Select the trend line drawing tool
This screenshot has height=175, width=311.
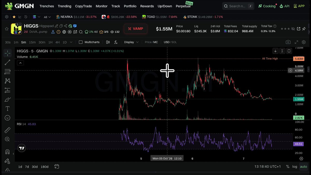[8, 62]
